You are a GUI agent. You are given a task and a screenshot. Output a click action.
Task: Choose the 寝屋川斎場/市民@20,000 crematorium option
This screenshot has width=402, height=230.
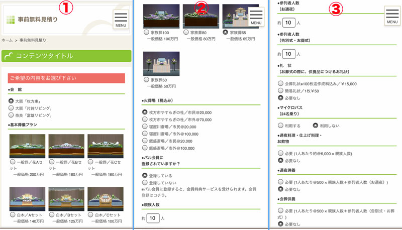coord(145,127)
